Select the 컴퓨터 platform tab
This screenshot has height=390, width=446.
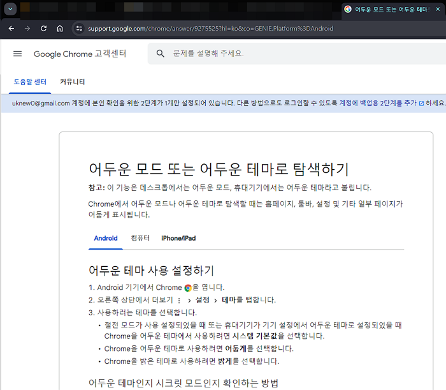(x=140, y=238)
